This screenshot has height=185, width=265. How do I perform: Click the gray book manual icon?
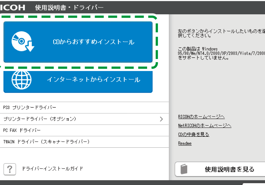(x=184, y=169)
